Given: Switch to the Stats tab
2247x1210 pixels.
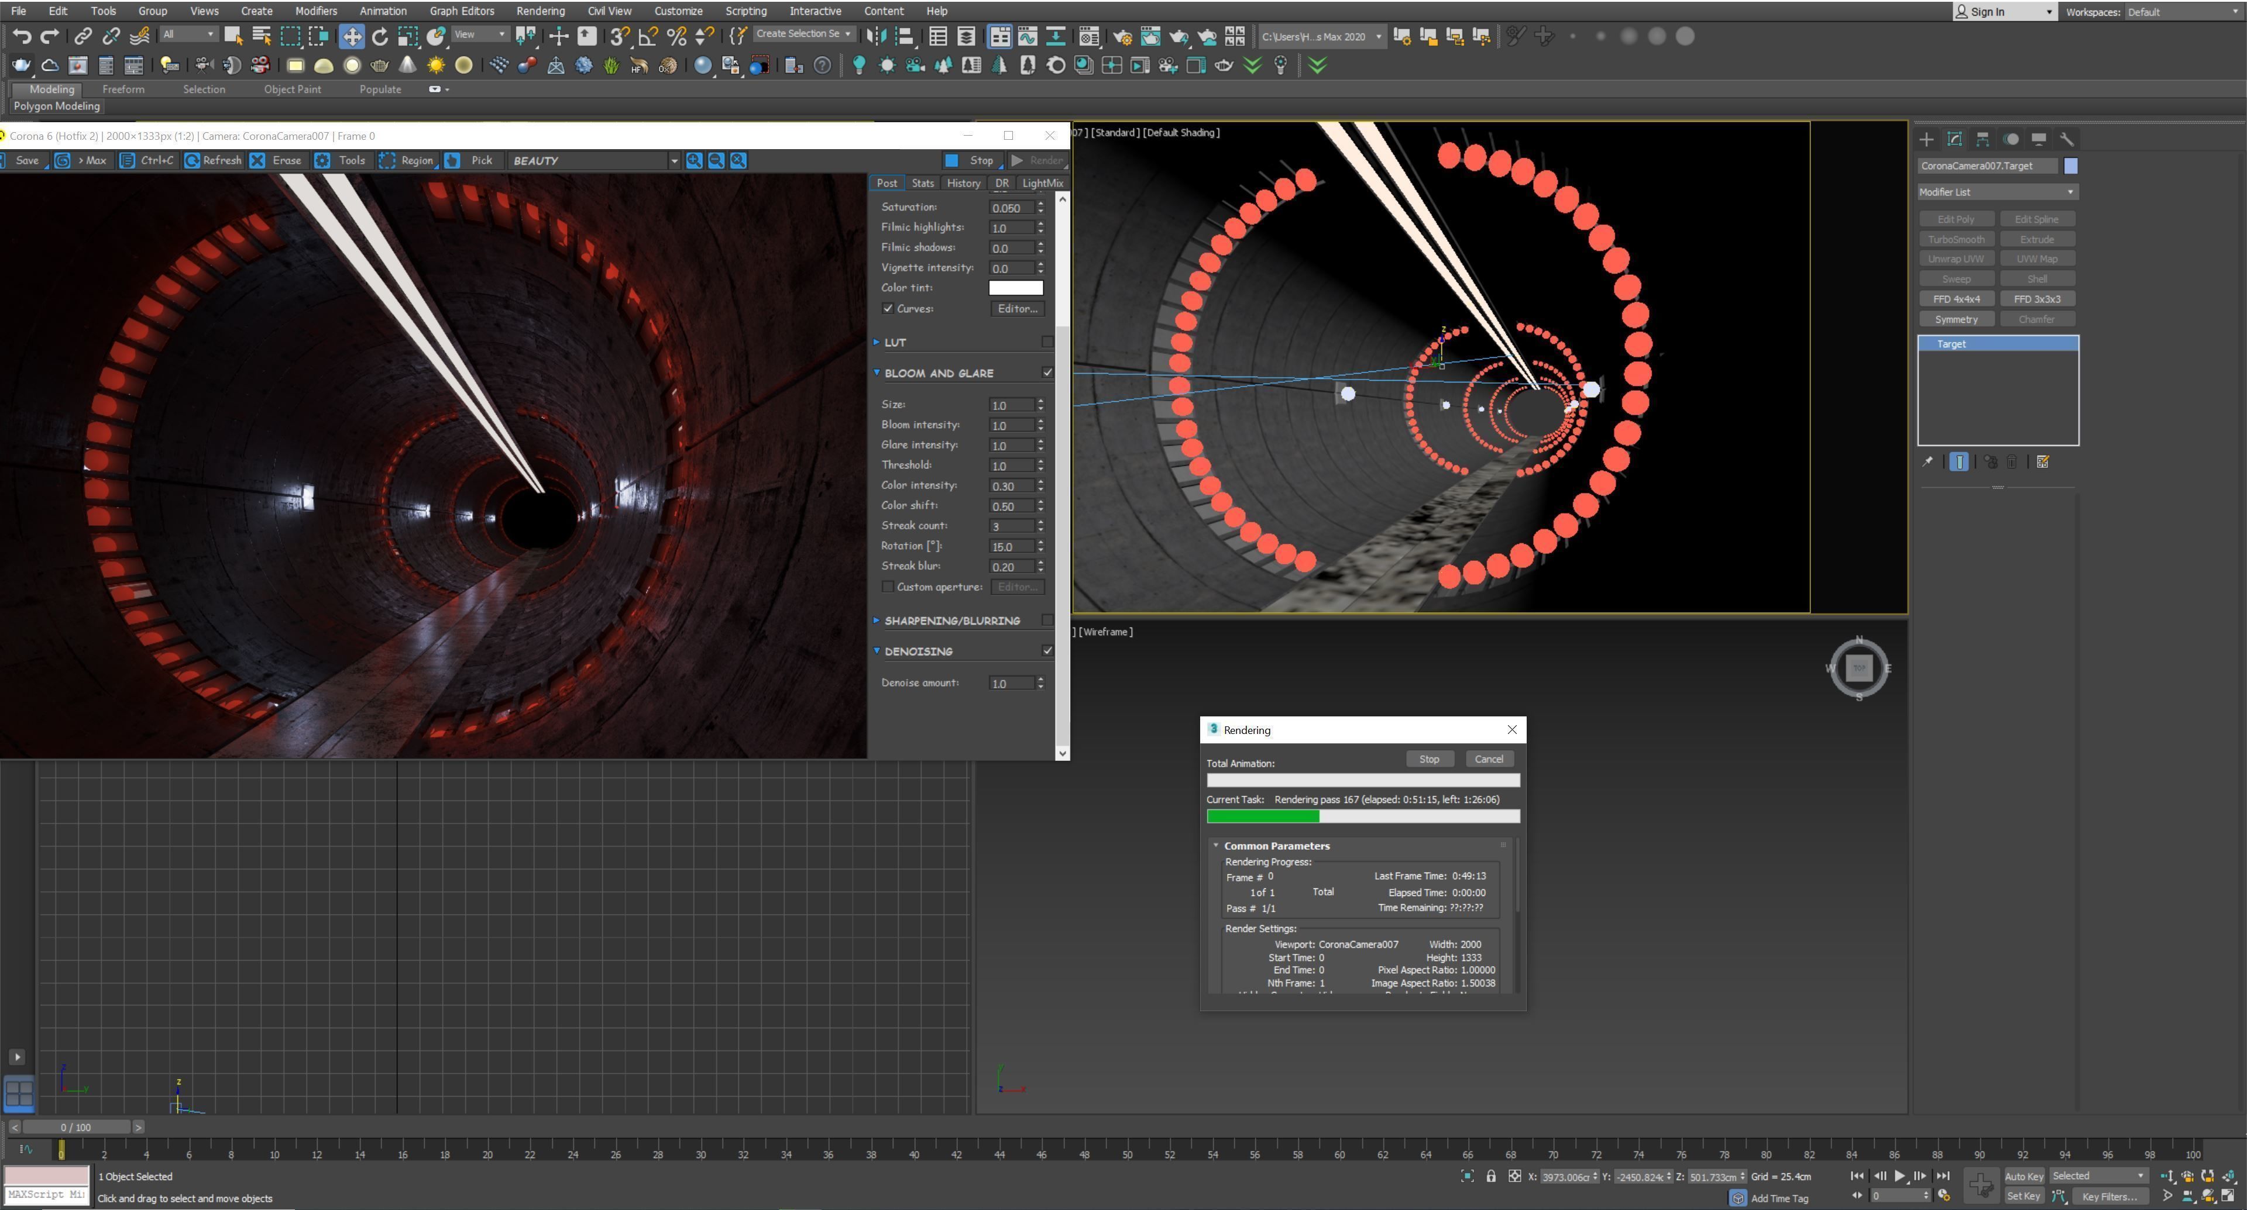Looking at the screenshot, I should (x=922, y=183).
